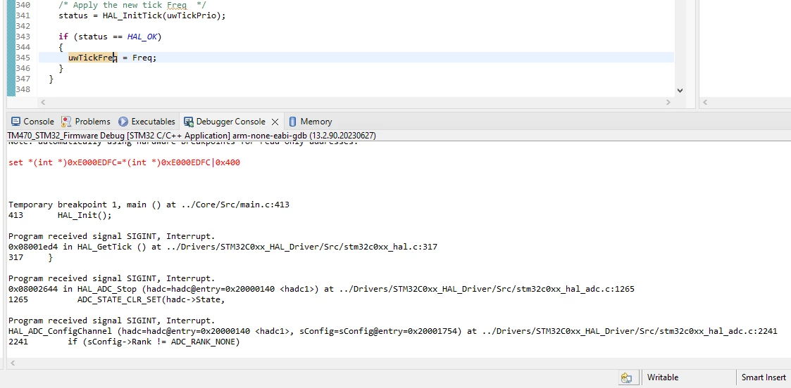Viewport: 791px width, 388px height.
Task: Switch to the Console tab
Action: [x=32, y=122]
